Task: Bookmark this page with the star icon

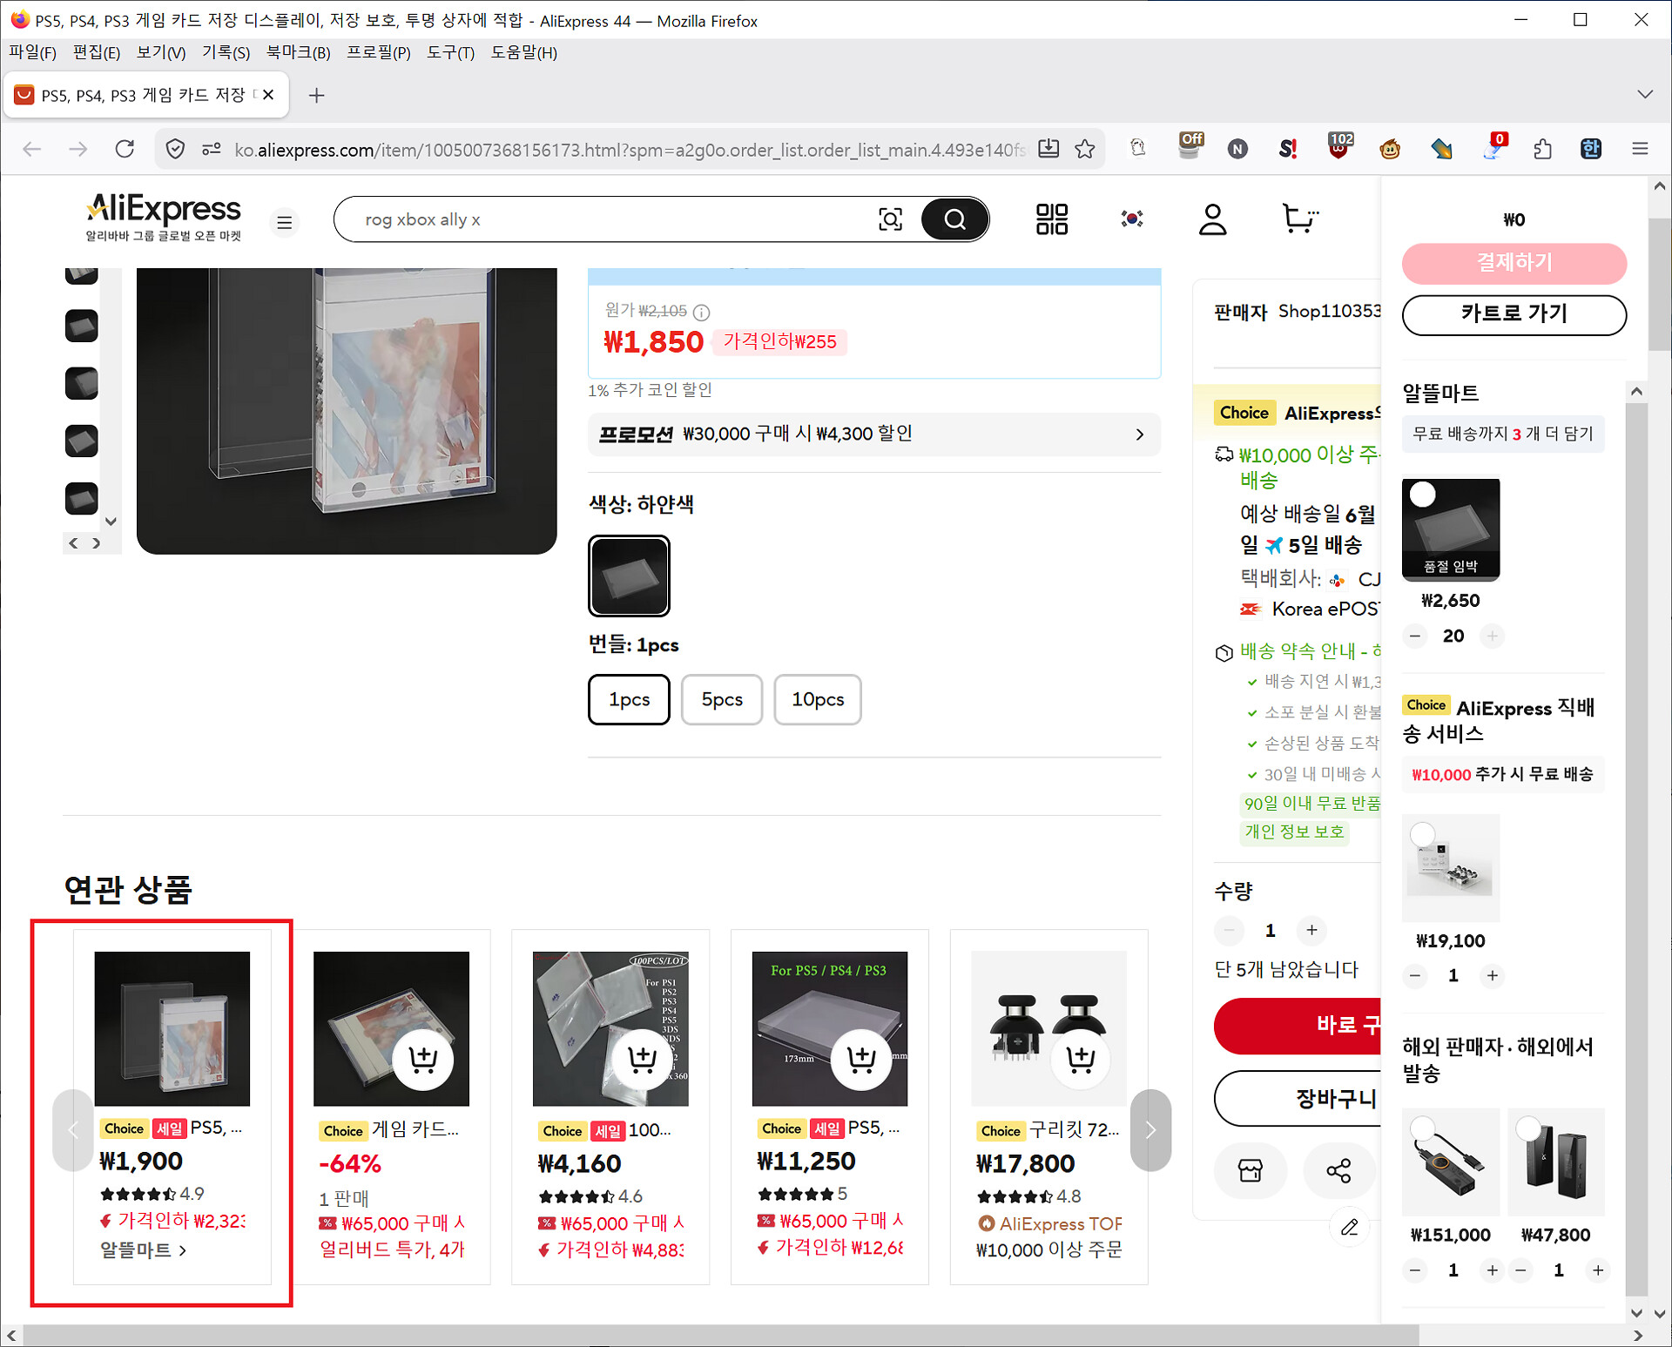Action: pyautogui.click(x=1085, y=149)
